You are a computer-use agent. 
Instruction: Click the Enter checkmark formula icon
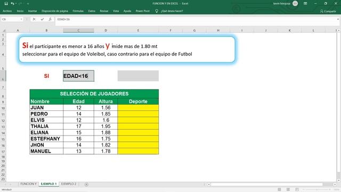pyautogui.click(x=42, y=19)
